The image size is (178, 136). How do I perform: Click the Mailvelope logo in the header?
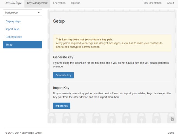(x=13, y=3)
